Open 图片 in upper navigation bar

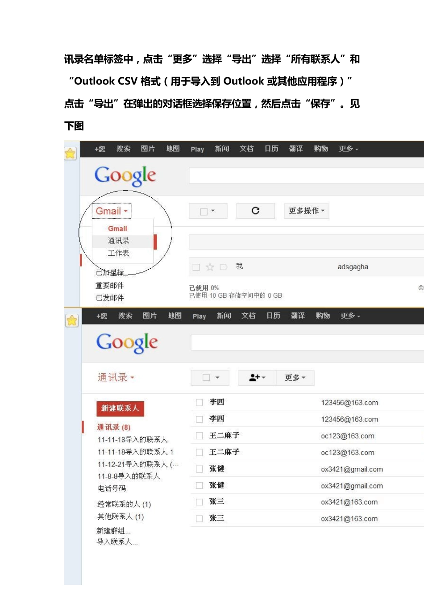pos(148,149)
